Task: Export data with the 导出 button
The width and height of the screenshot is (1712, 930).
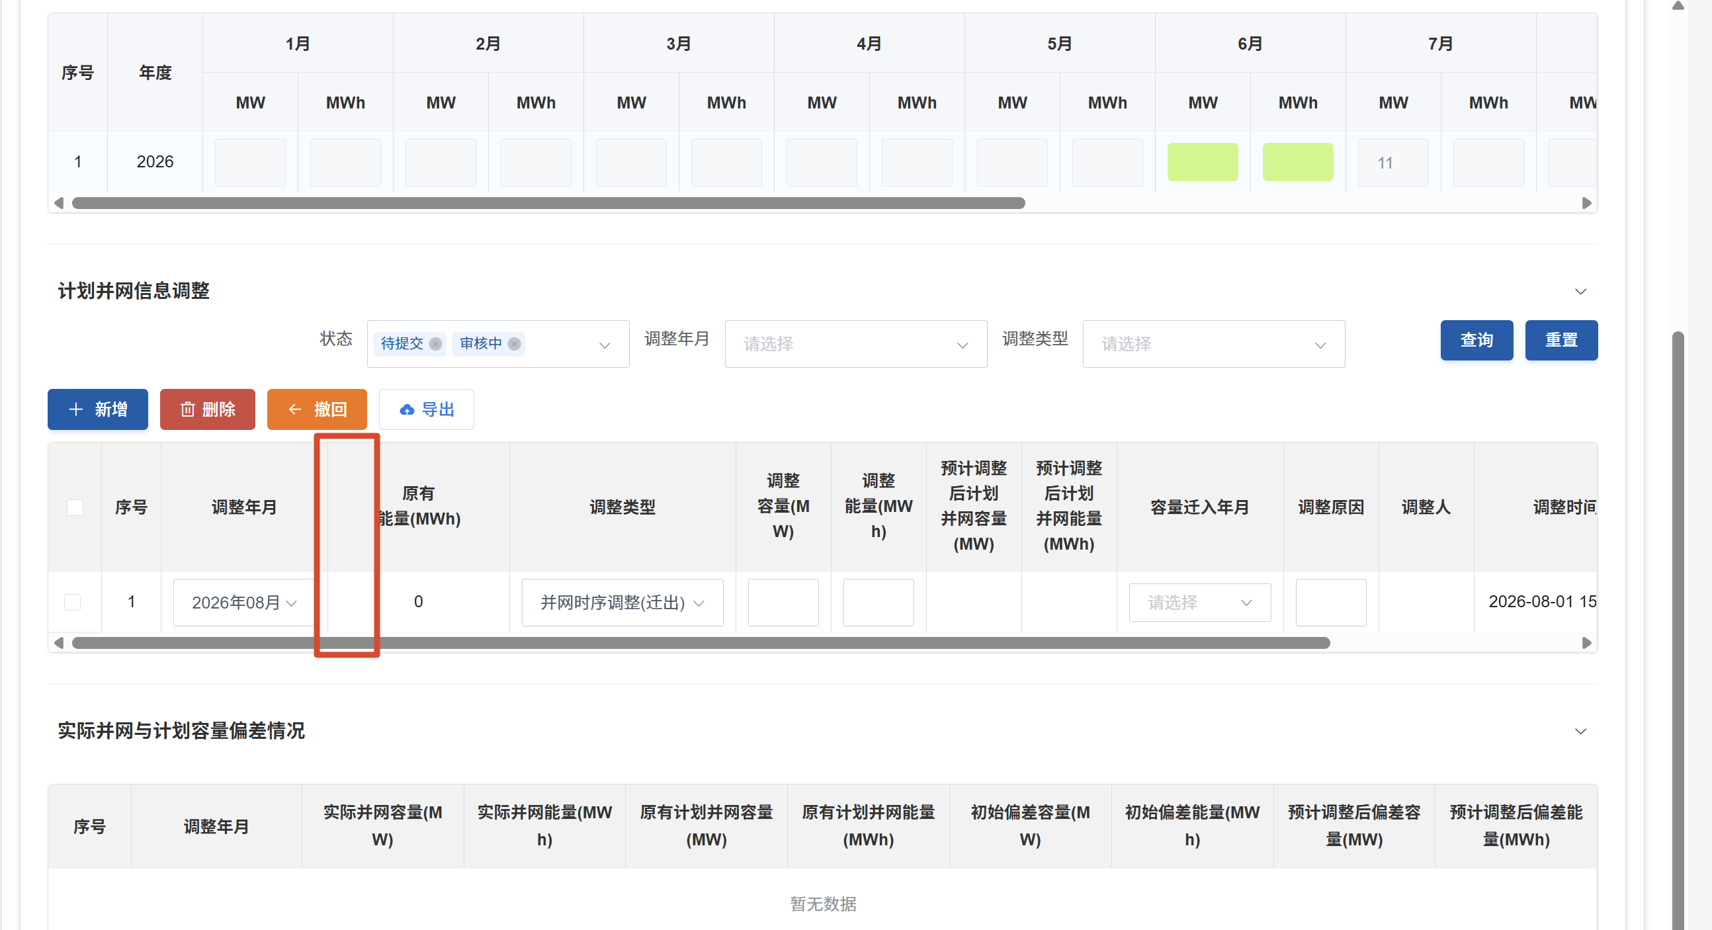Action: click(x=426, y=409)
